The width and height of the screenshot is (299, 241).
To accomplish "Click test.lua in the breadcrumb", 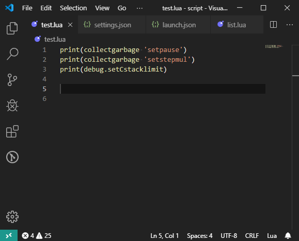I will 55,39.
